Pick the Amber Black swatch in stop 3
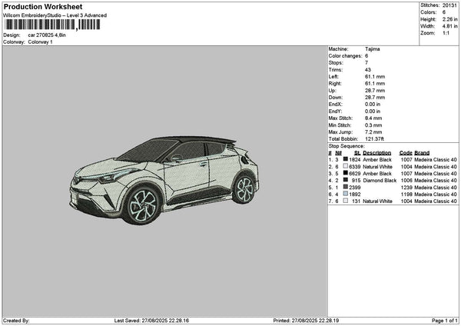The width and height of the screenshot is (461, 326). (347, 173)
